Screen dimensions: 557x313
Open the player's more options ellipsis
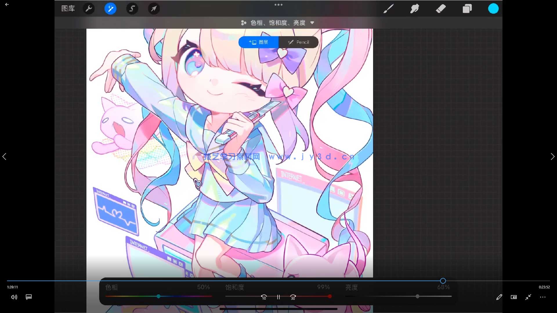tap(543, 297)
